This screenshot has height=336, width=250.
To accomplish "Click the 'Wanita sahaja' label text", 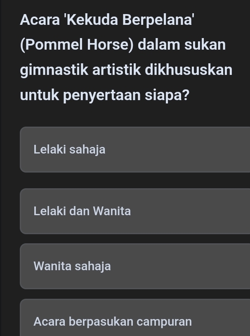I will [x=72, y=266].
